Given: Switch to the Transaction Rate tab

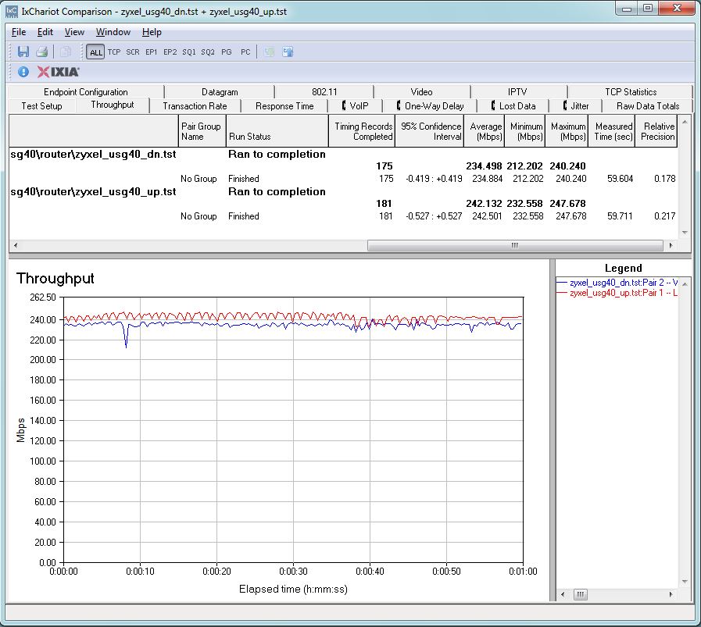Looking at the screenshot, I should pos(195,106).
